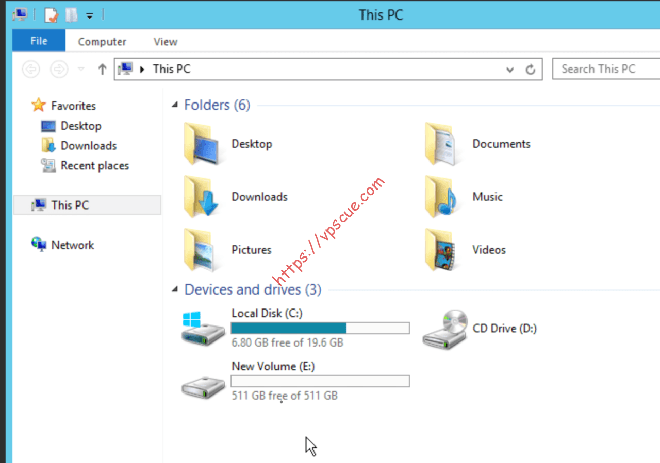This screenshot has height=463, width=660.
Task: Select the CD Drive (D:) icon
Action: click(x=445, y=330)
